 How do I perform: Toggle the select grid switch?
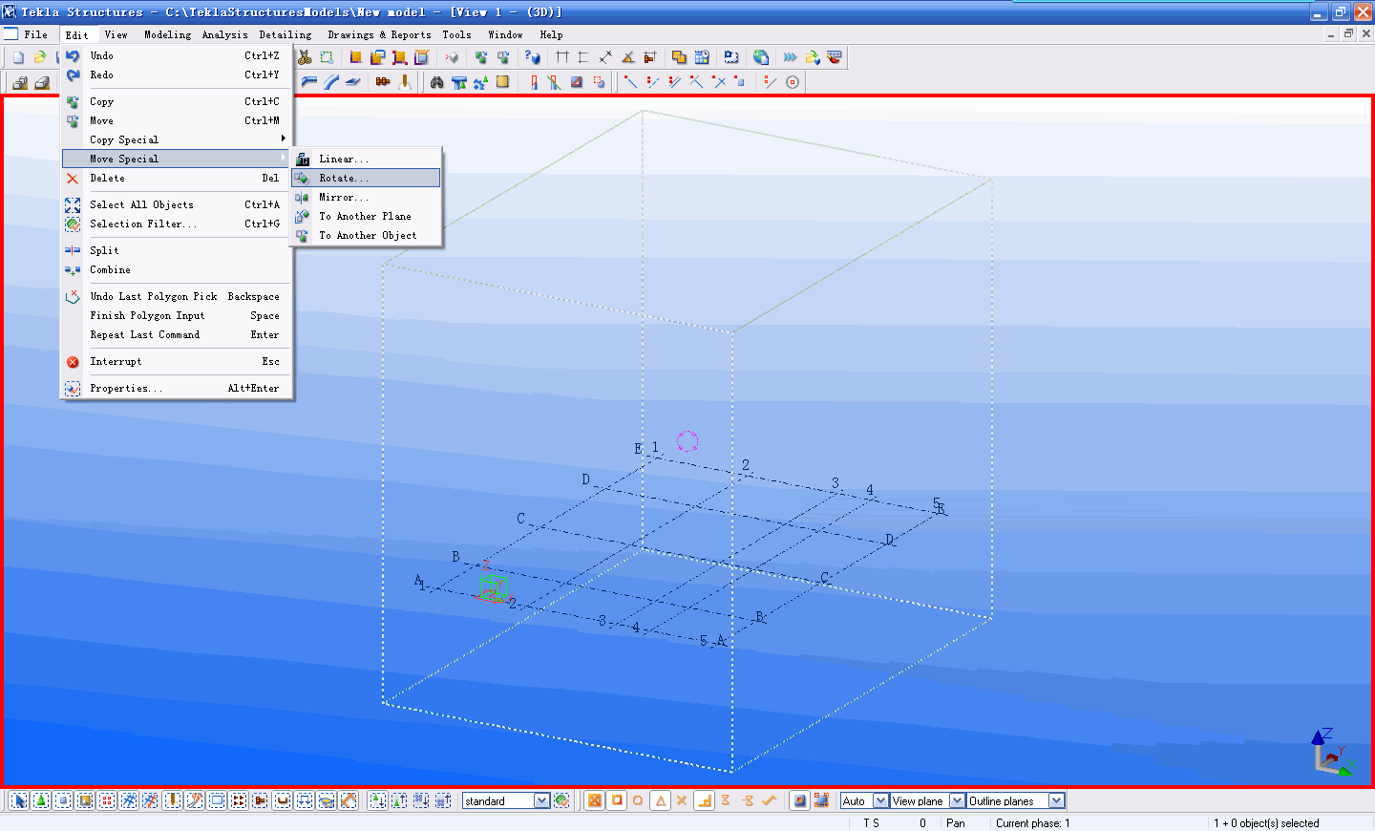coord(128,800)
